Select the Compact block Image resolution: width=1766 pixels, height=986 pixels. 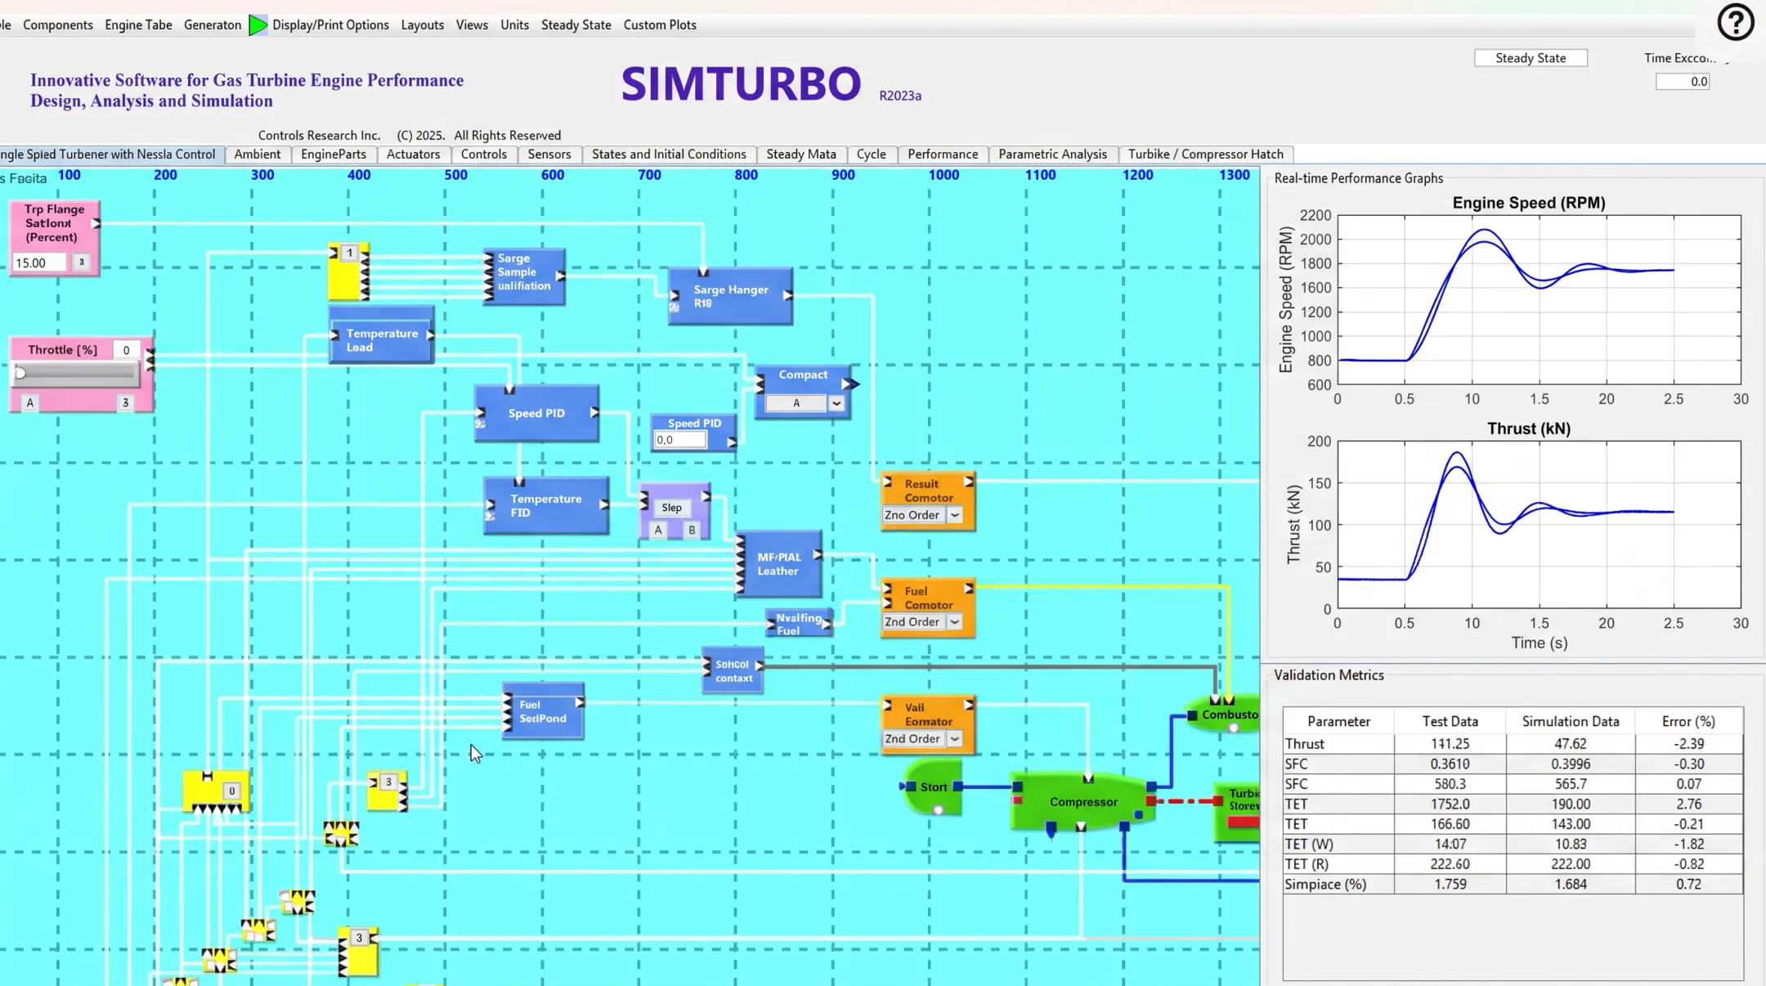[x=803, y=392]
